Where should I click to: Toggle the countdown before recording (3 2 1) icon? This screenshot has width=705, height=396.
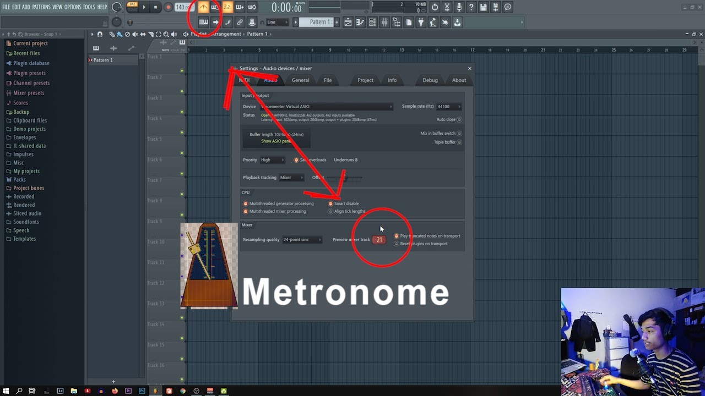click(227, 7)
